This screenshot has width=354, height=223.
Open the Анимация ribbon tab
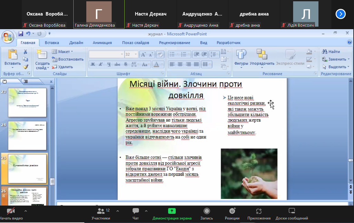click(x=102, y=43)
